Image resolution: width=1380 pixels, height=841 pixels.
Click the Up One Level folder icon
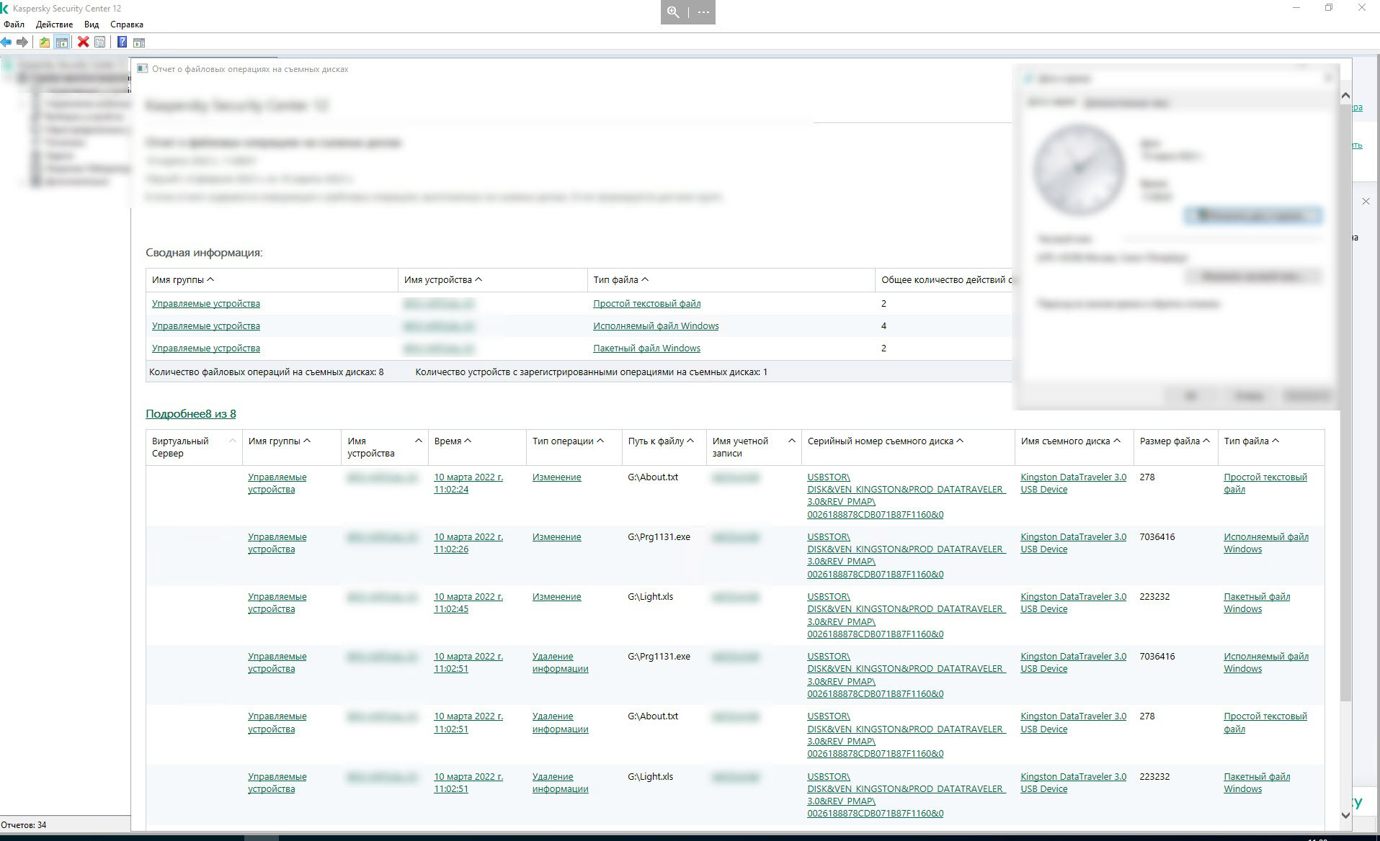(x=45, y=42)
